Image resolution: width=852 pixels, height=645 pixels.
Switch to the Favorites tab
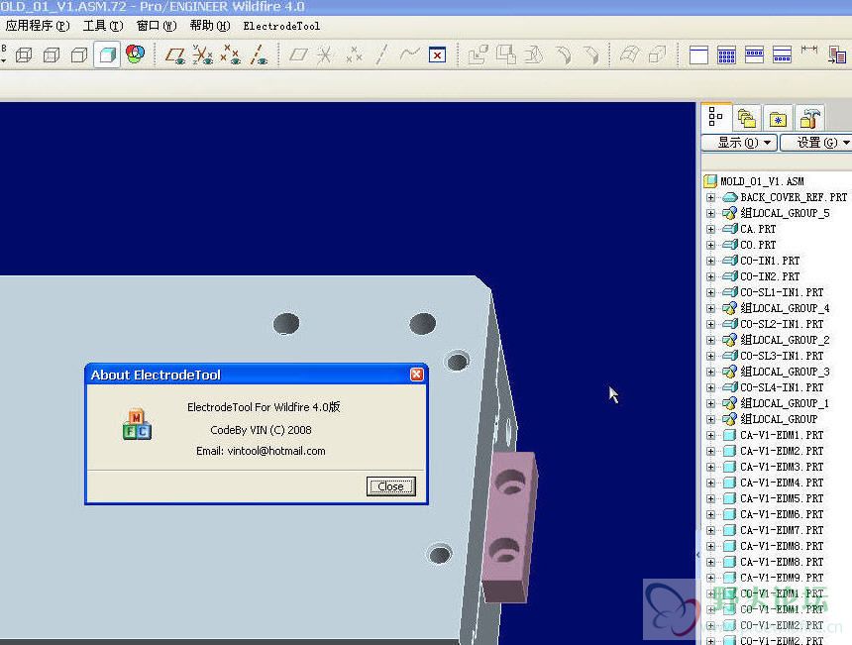point(778,119)
